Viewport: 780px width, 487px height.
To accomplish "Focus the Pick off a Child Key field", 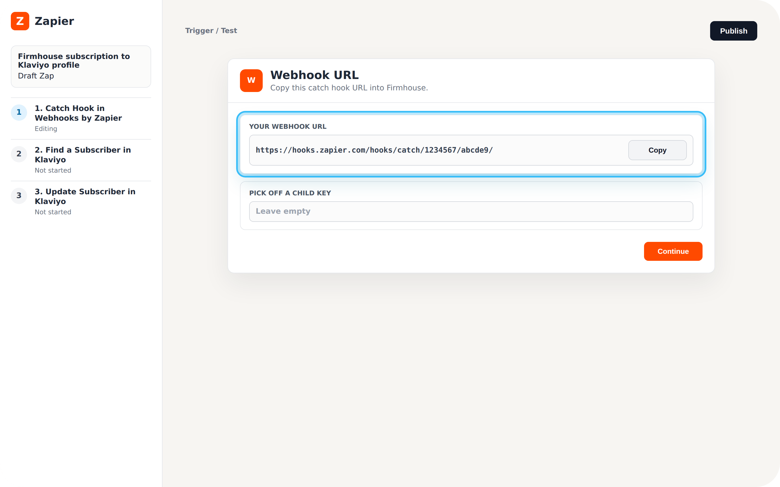I will [471, 211].
